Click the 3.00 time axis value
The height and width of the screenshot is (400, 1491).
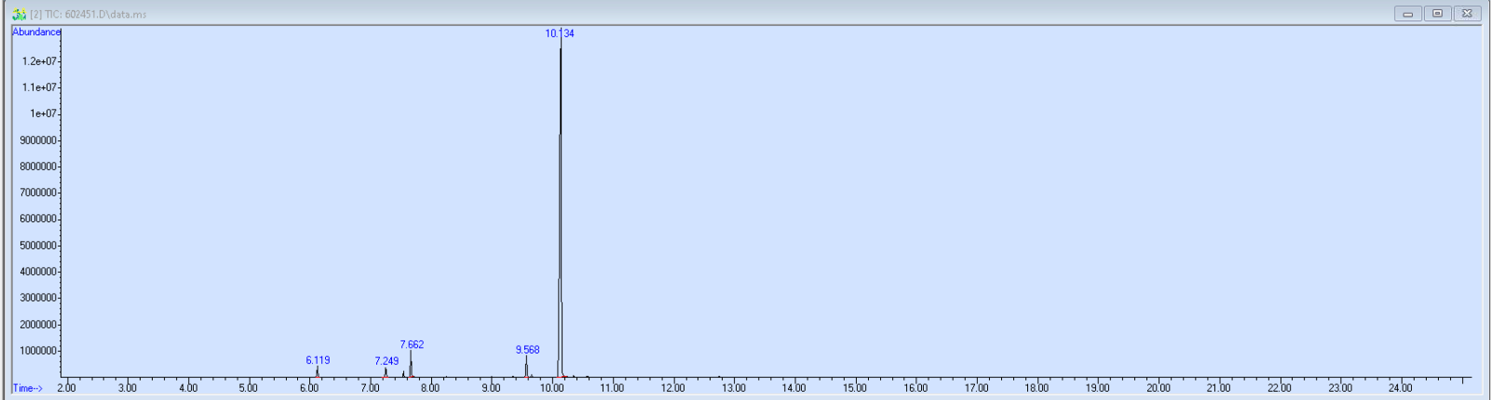128,388
